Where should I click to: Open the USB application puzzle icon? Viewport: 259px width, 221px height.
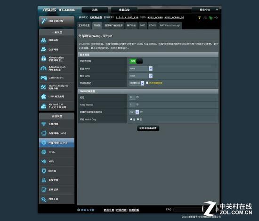pos(43,96)
